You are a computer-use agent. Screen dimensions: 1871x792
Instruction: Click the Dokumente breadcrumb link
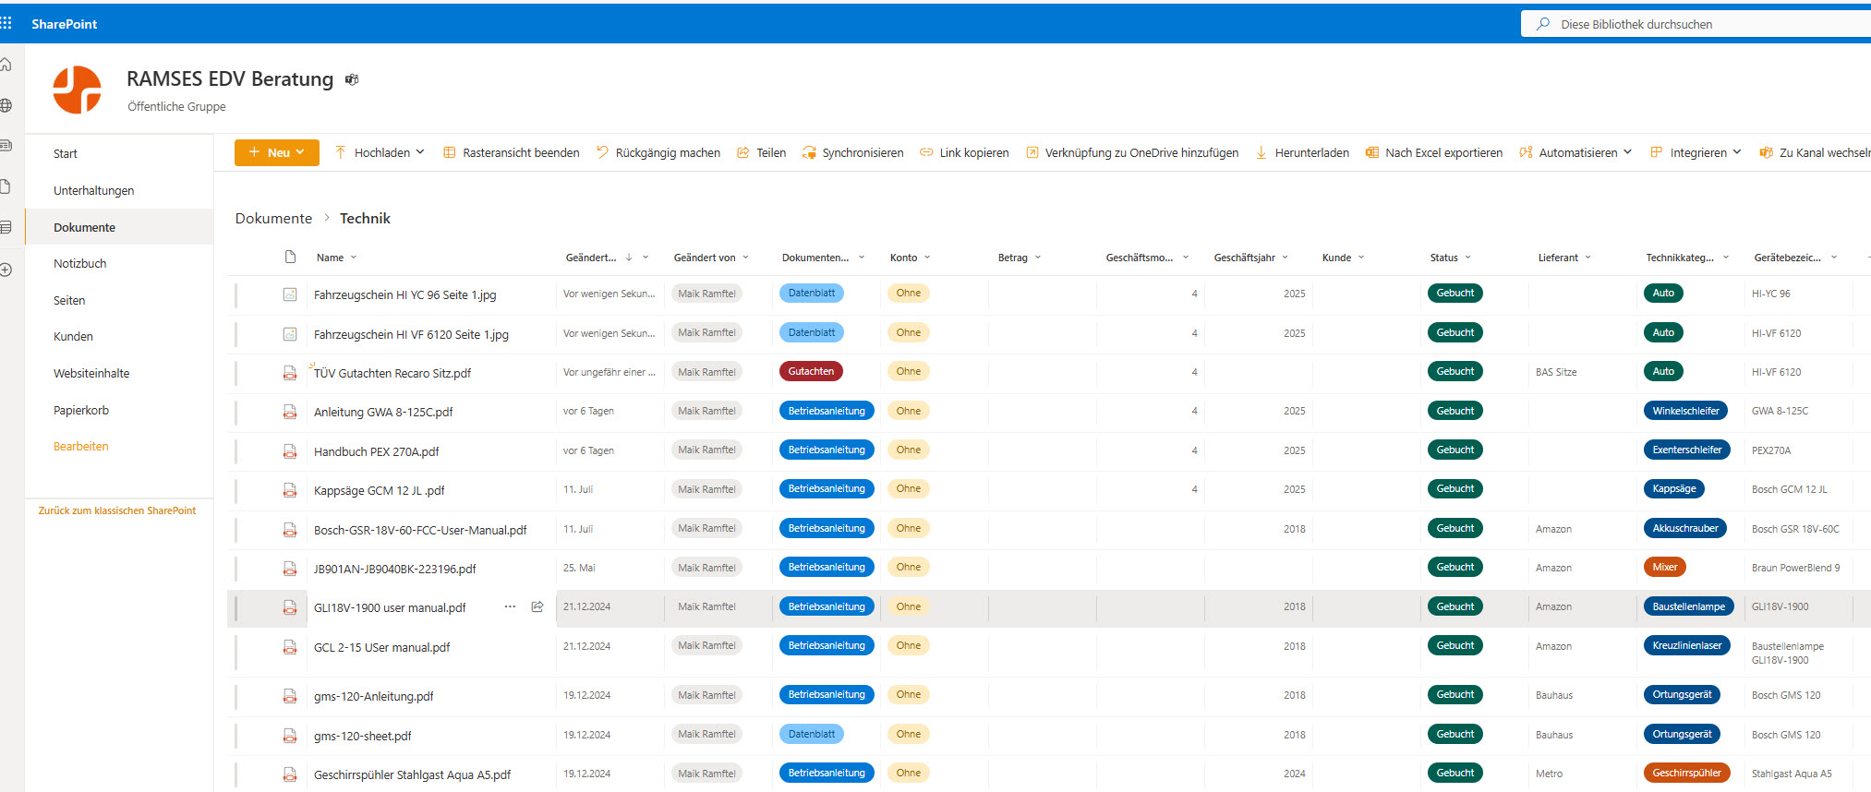[274, 218]
